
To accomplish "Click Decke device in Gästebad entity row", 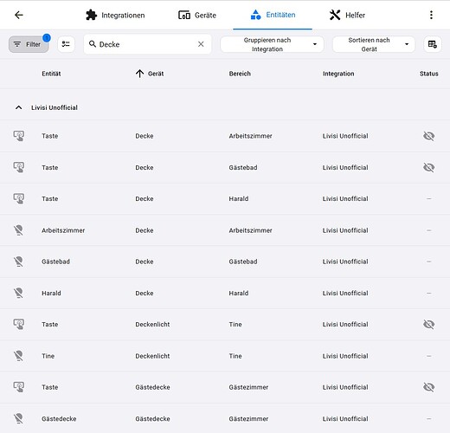I will click(145, 262).
